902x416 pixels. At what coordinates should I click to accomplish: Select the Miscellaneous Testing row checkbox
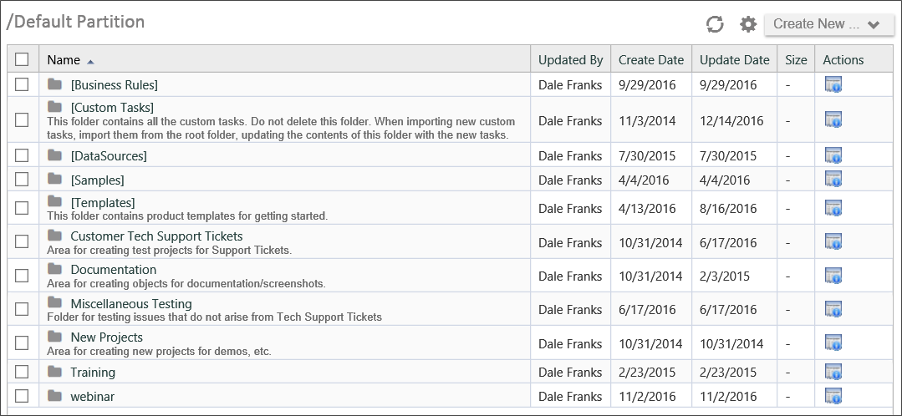(x=22, y=309)
